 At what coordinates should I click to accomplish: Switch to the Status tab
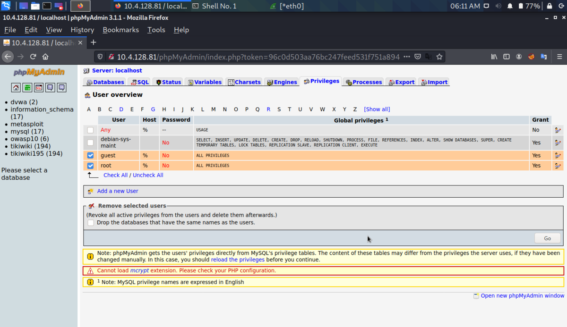pyautogui.click(x=168, y=82)
